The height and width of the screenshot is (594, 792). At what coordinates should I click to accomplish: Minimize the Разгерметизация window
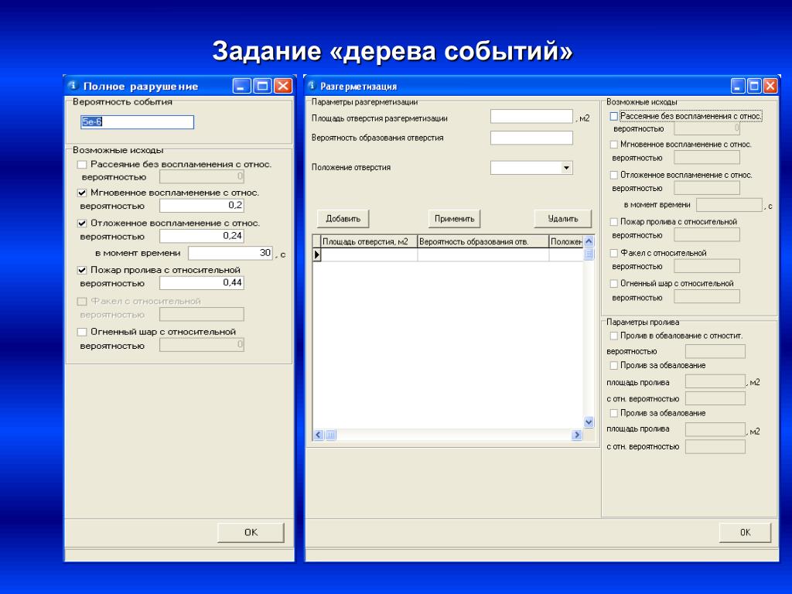[738, 86]
